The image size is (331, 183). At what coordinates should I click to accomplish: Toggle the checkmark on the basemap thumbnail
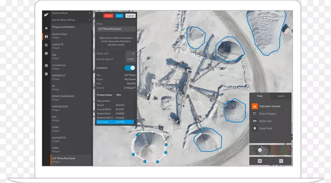click(260, 150)
